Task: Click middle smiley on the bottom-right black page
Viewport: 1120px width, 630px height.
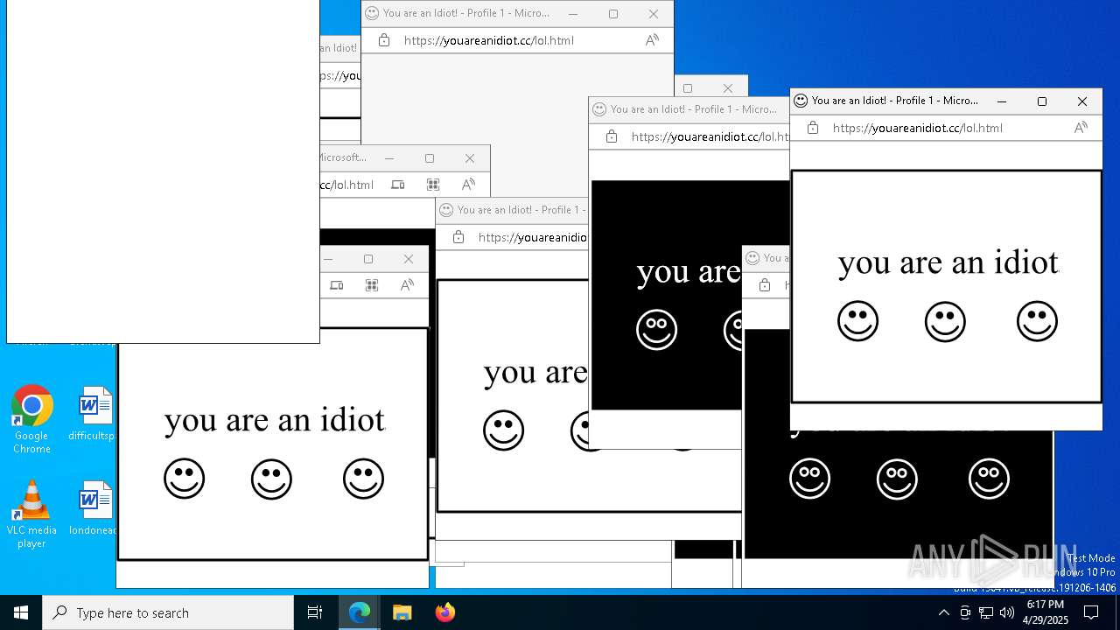Action: click(x=897, y=479)
